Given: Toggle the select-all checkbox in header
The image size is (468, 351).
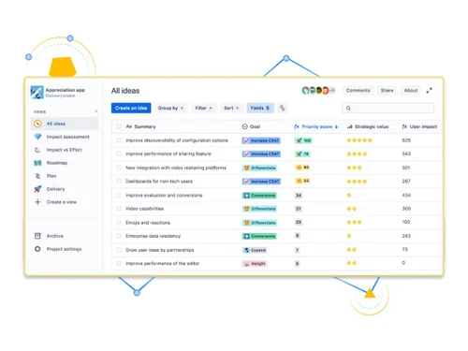Looking at the screenshot, I should [x=119, y=126].
